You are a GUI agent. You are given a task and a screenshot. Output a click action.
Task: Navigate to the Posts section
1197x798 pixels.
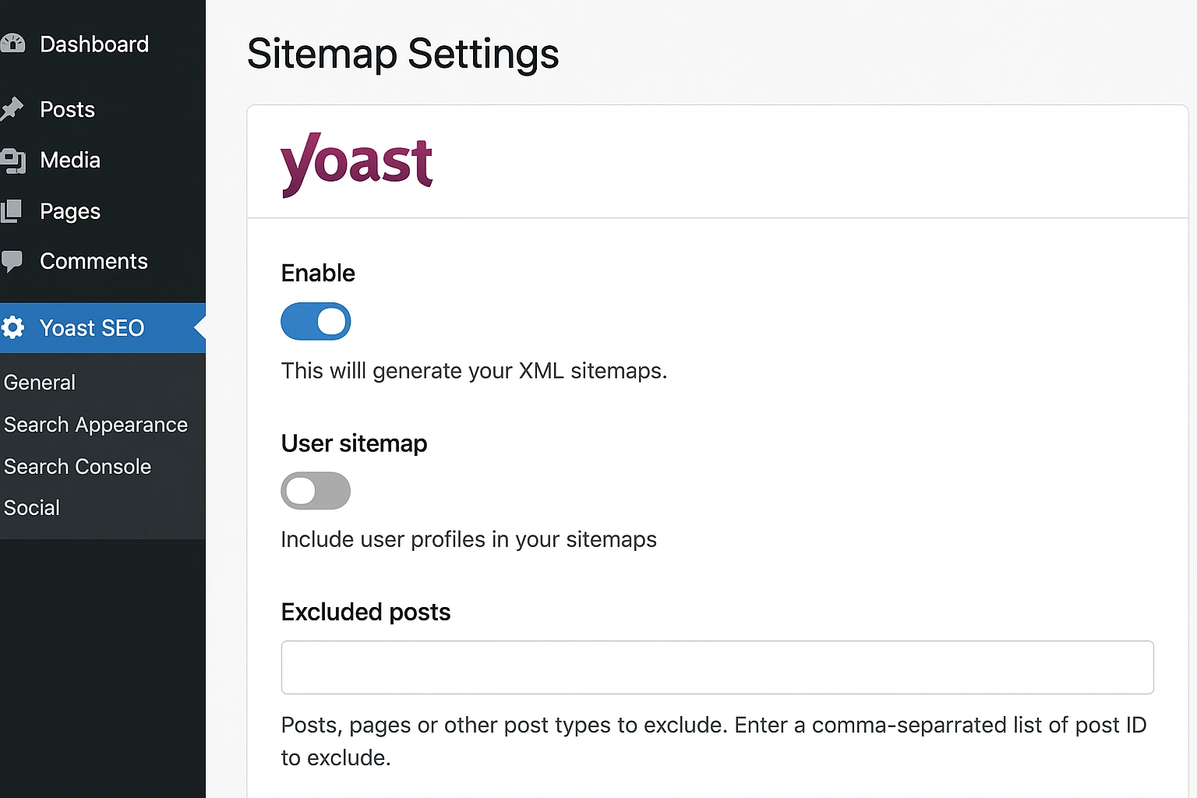pyautogui.click(x=67, y=110)
